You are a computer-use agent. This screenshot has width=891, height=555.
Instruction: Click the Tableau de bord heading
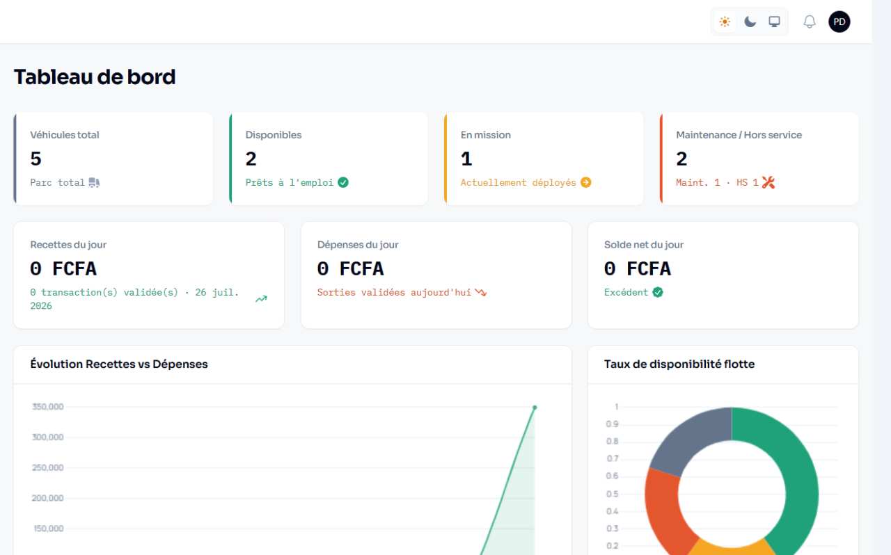point(95,77)
